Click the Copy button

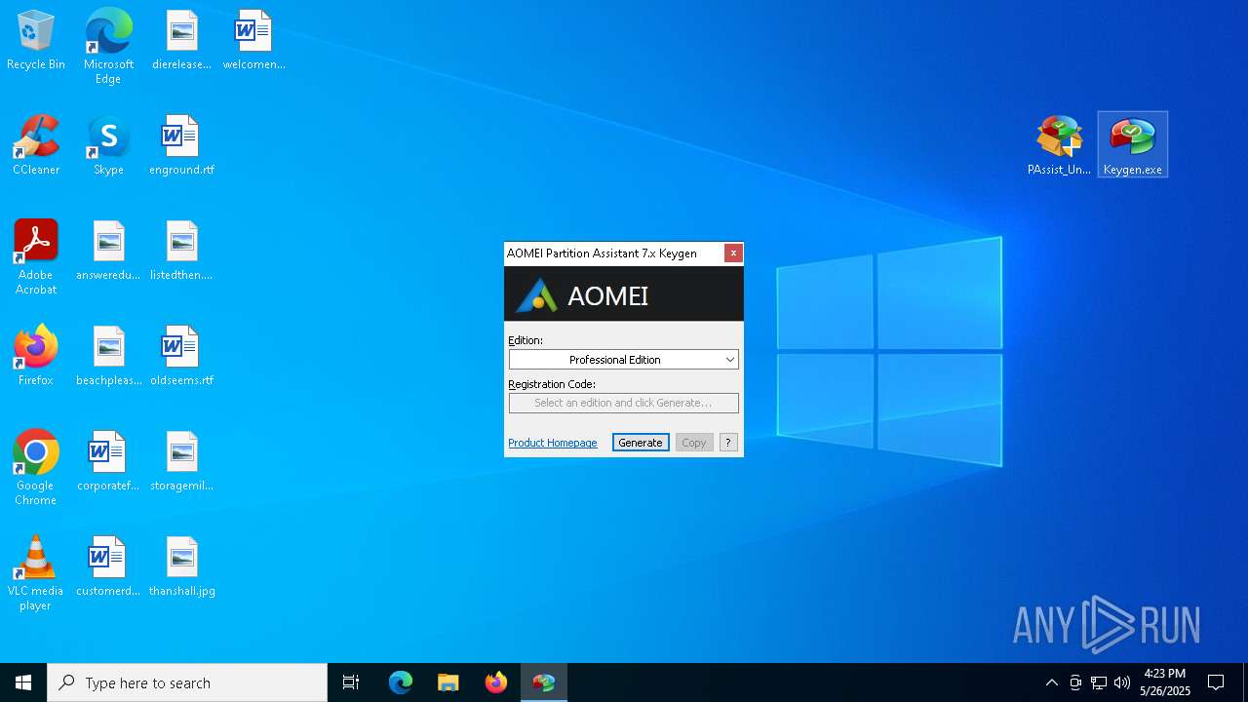pyautogui.click(x=694, y=443)
